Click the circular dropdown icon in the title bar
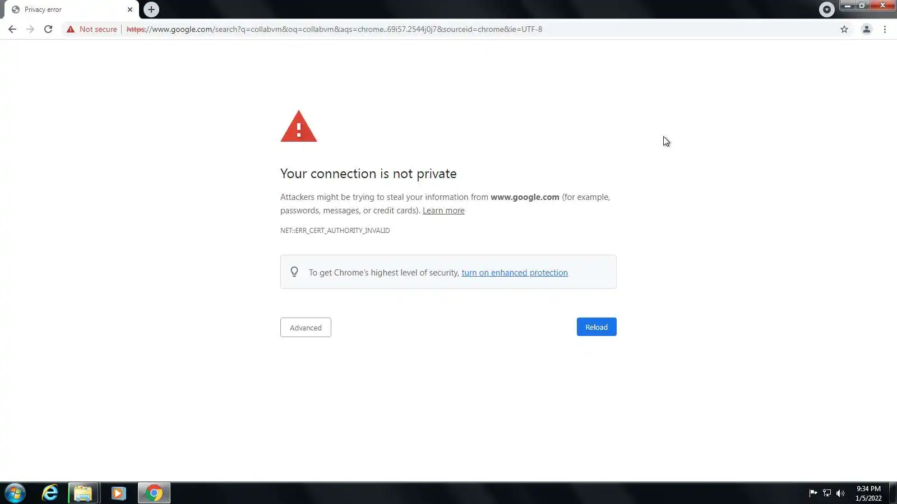Viewport: 897px width, 504px height. click(826, 10)
